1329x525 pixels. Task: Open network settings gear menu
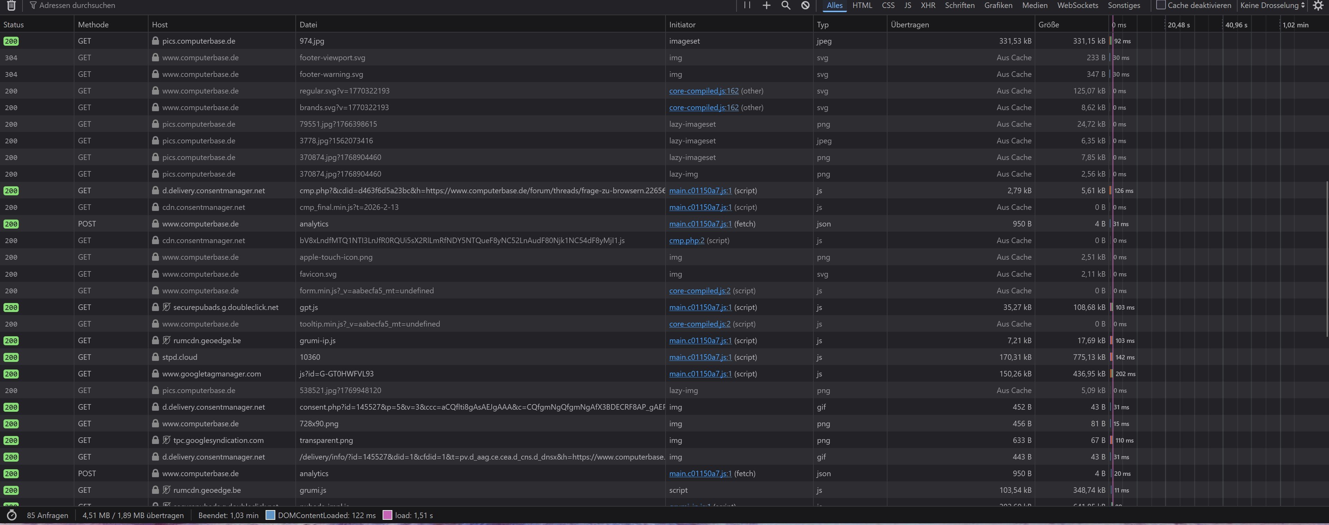point(1318,5)
